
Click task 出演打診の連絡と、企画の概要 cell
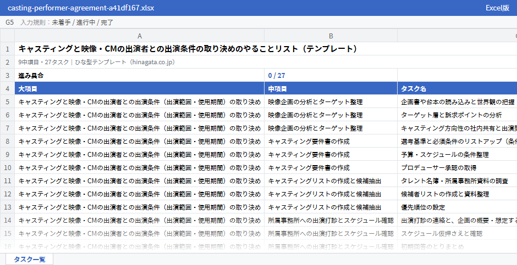(x=457, y=221)
